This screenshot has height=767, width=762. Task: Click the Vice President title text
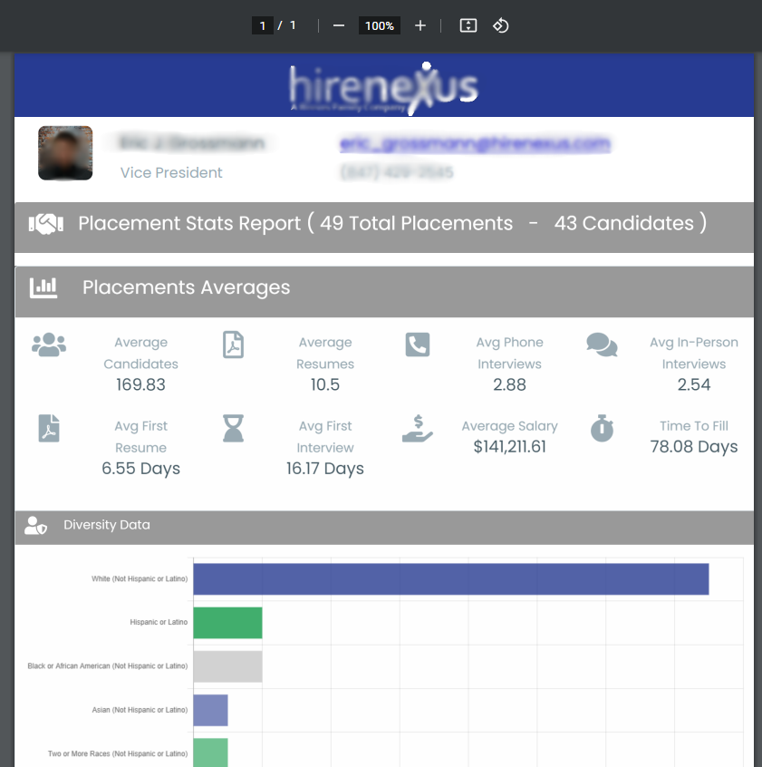[x=171, y=172]
